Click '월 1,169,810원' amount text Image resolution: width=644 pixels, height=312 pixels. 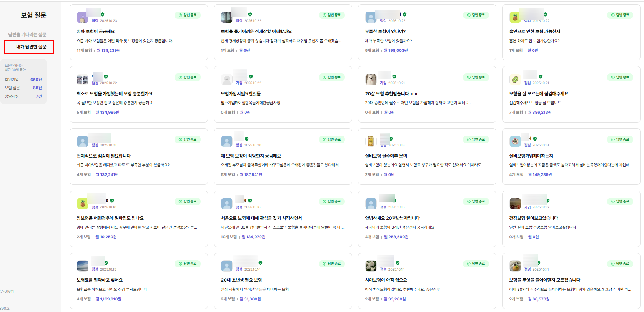pyautogui.click(x=108, y=299)
